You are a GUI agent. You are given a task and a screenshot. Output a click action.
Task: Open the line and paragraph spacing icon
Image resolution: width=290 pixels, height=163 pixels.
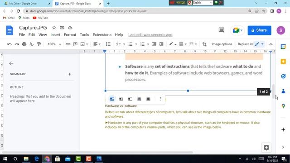(108, 44)
